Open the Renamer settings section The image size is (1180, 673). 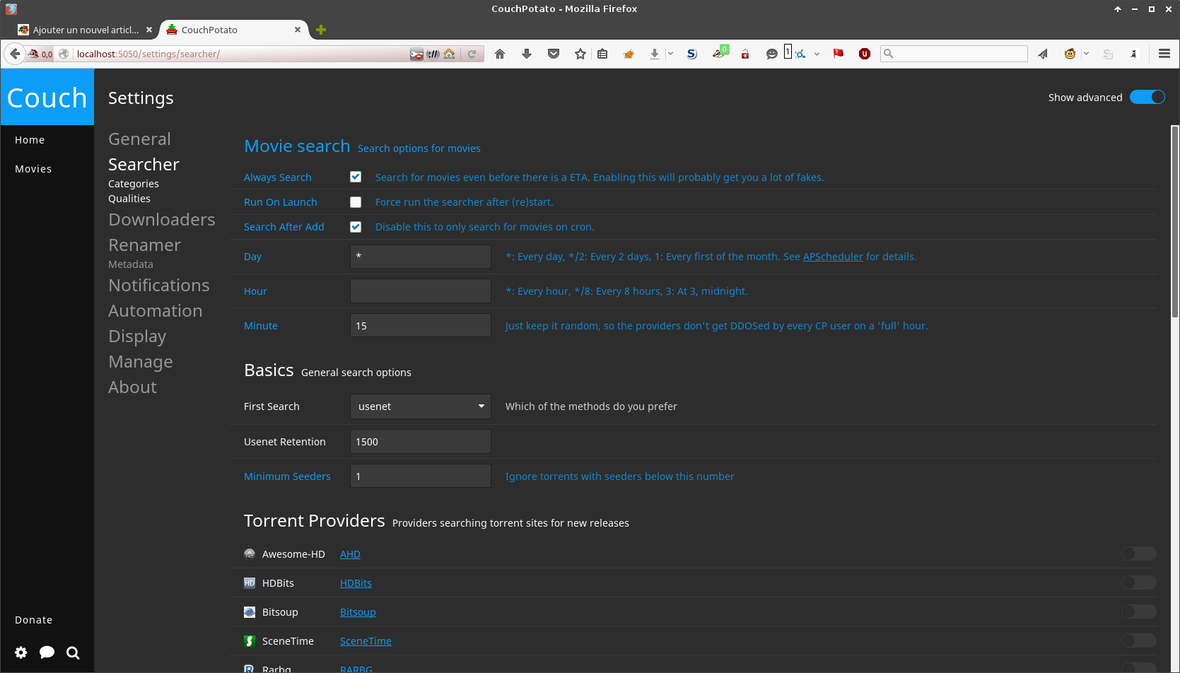(x=144, y=245)
